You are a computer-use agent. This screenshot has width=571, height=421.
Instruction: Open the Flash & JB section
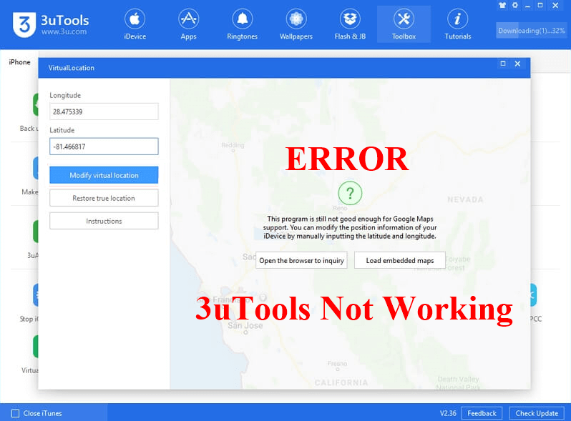[350, 24]
